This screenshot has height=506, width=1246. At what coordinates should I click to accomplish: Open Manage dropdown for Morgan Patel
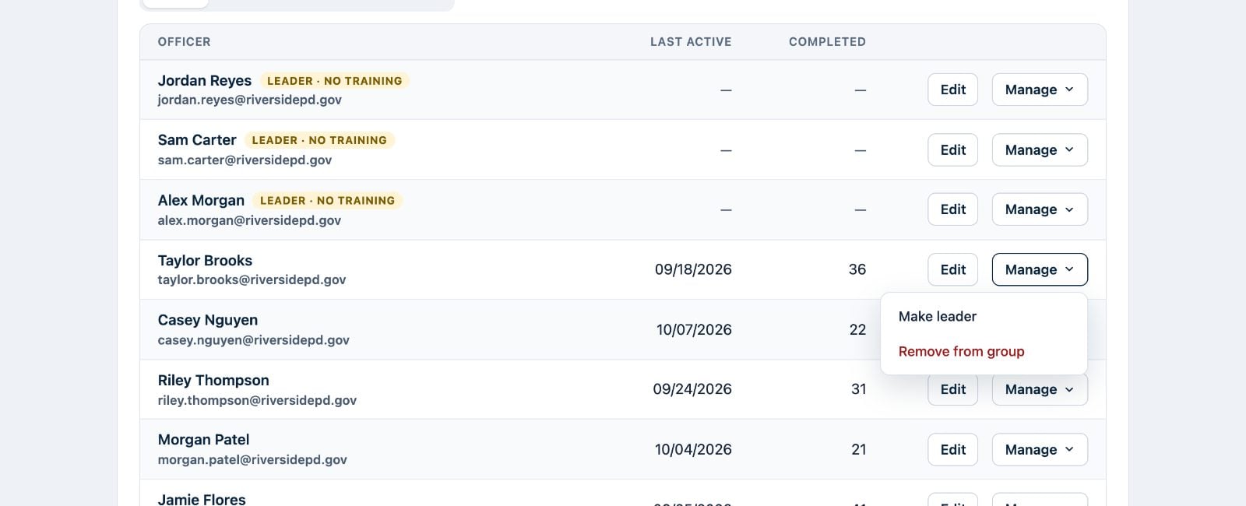[1040, 449]
